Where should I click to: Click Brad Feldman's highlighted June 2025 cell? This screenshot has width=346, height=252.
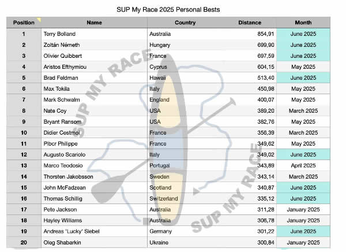coord(303,78)
